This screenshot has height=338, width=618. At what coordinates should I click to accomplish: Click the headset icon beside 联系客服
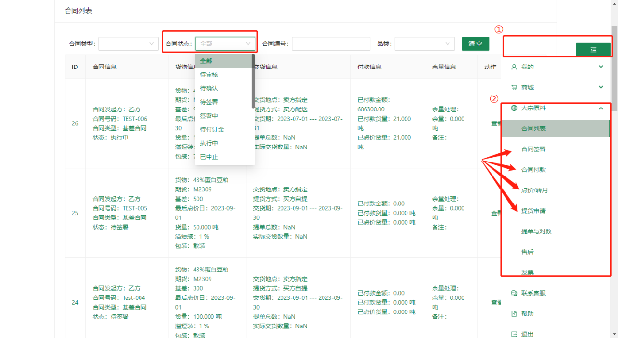[514, 293]
